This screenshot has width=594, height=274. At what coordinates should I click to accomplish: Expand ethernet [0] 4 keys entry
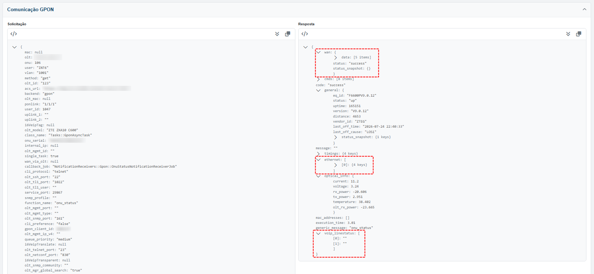click(335, 165)
